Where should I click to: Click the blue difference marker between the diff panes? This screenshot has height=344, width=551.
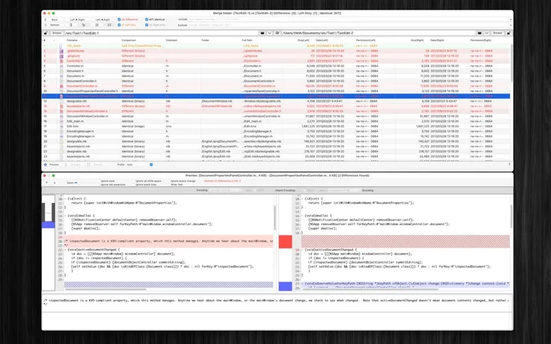click(285, 286)
